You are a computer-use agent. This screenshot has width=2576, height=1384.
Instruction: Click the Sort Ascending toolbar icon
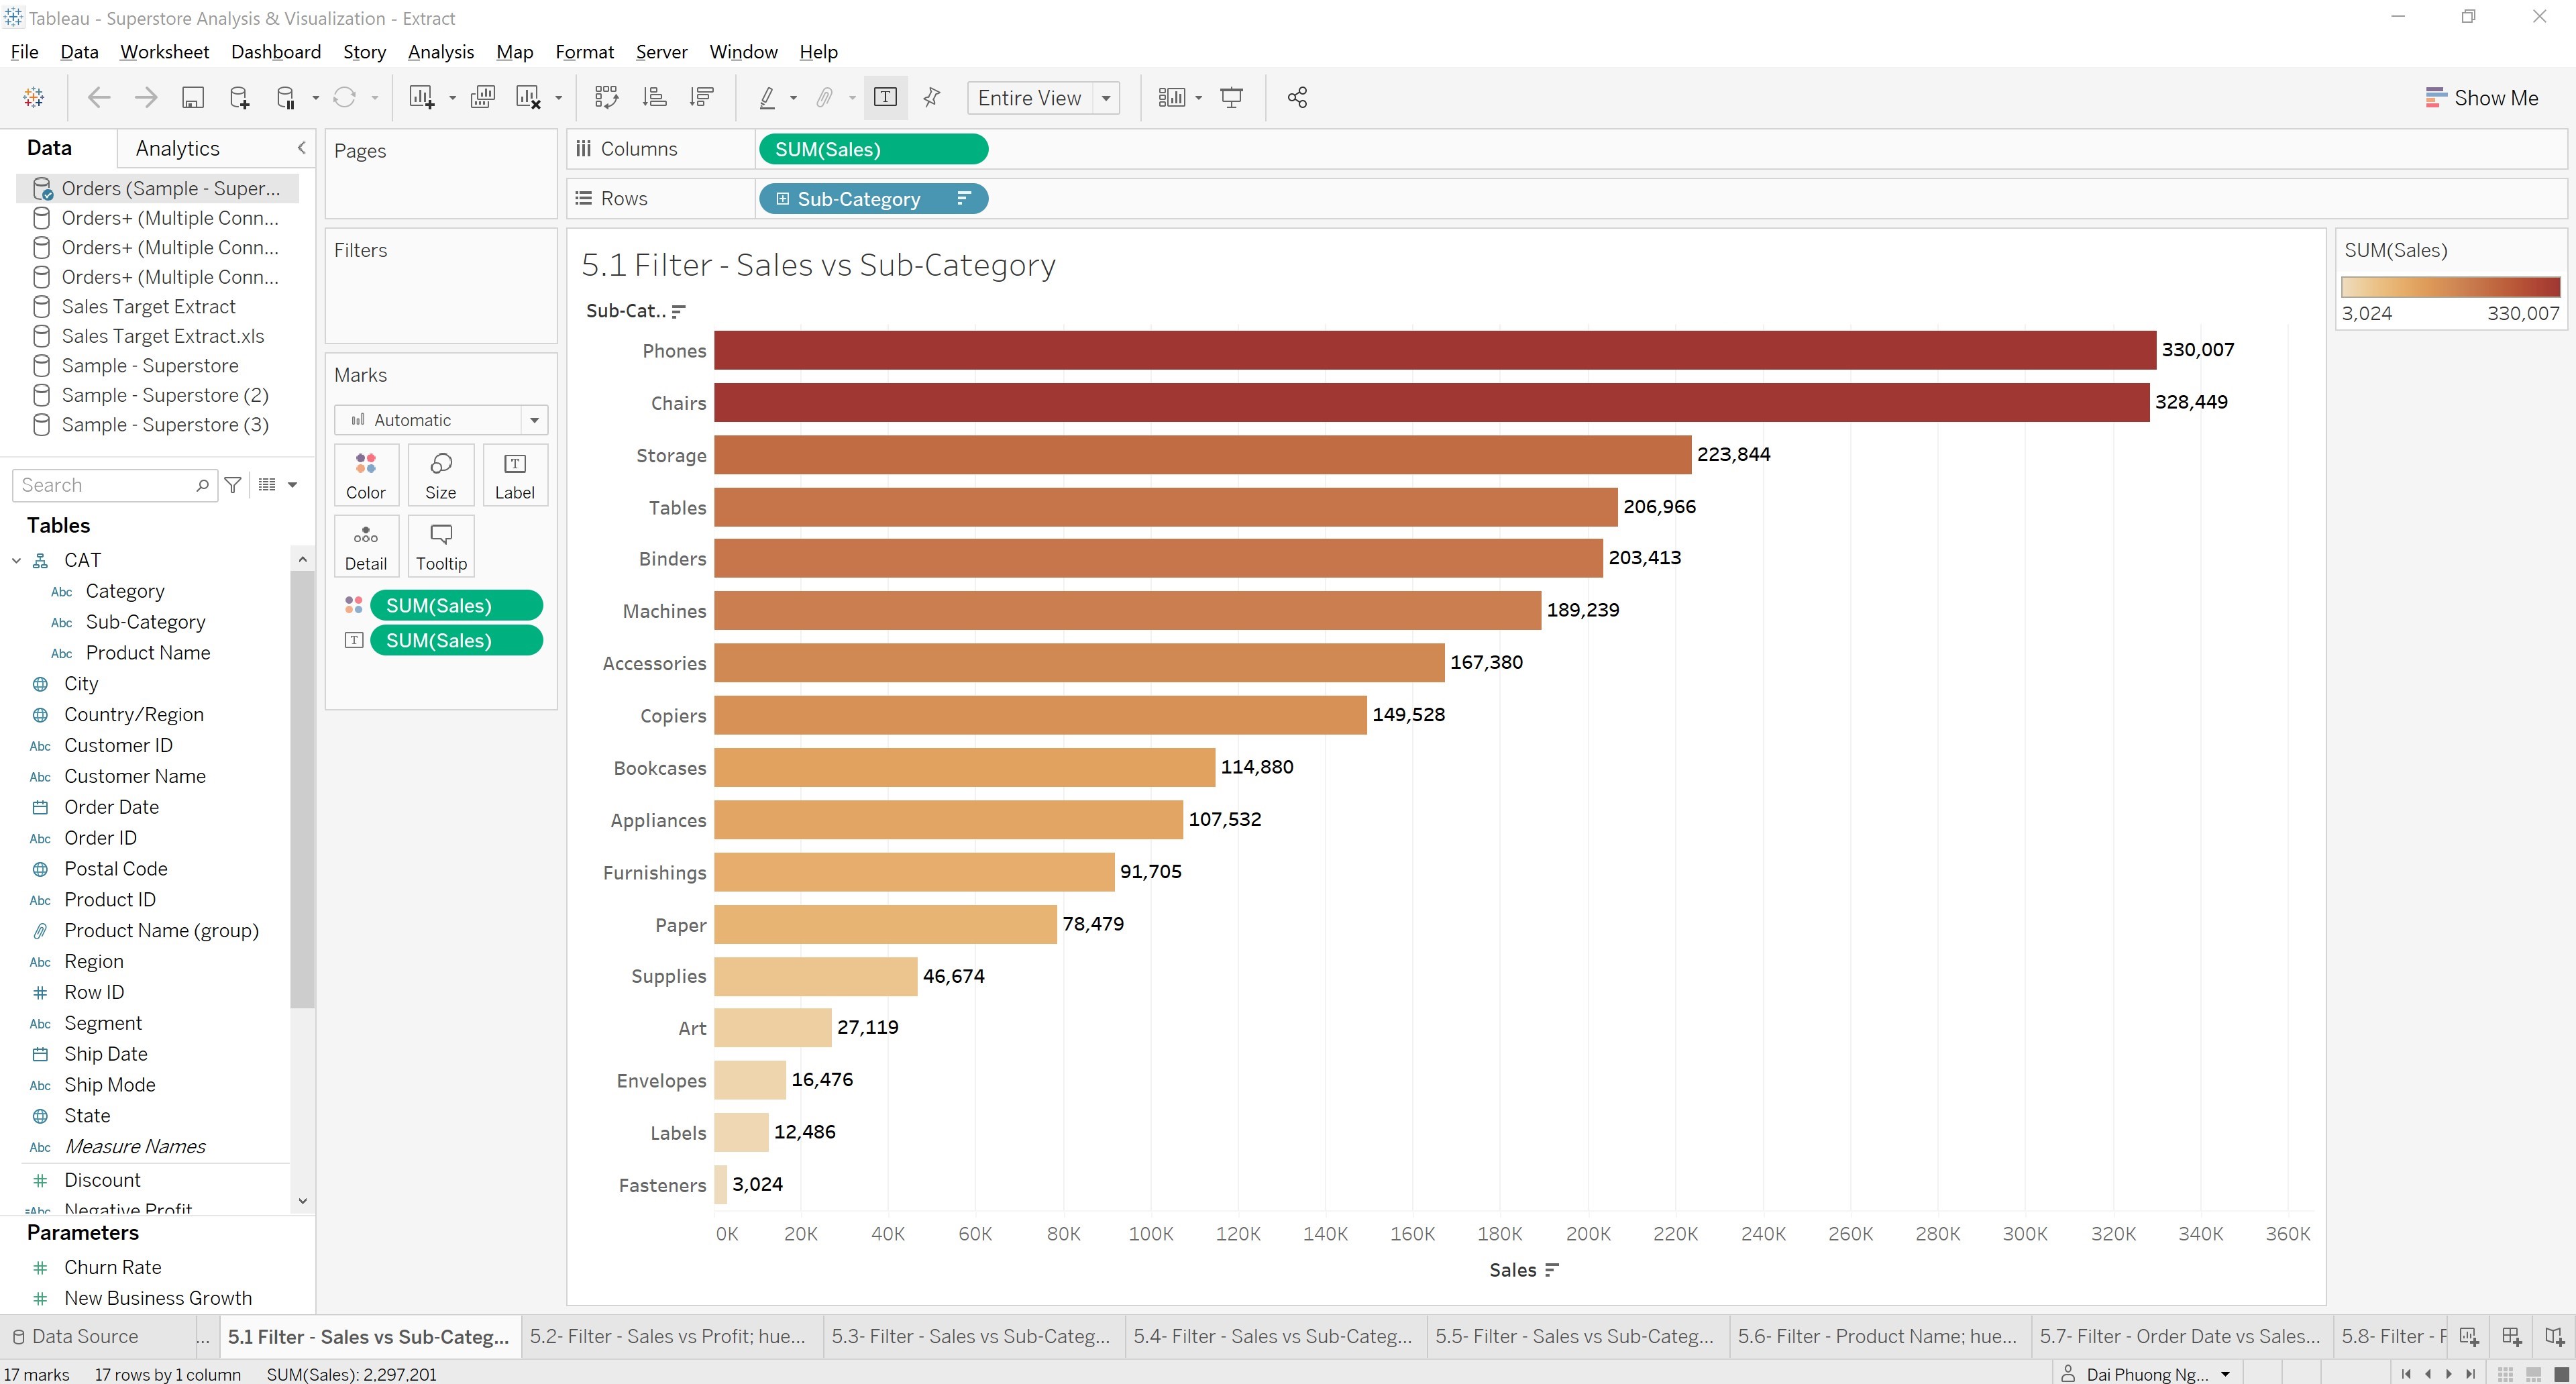pos(654,97)
